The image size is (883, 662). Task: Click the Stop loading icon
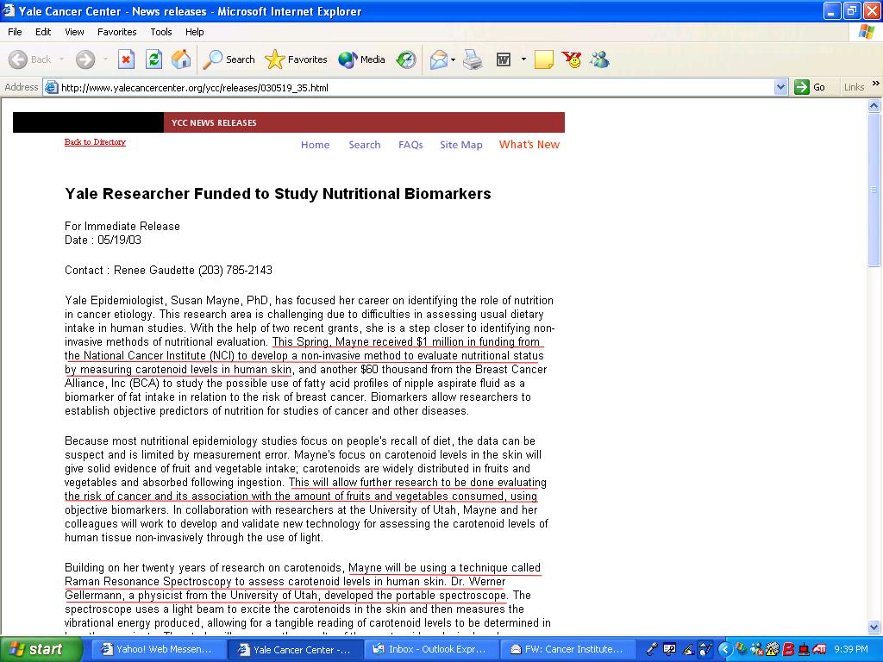click(126, 59)
